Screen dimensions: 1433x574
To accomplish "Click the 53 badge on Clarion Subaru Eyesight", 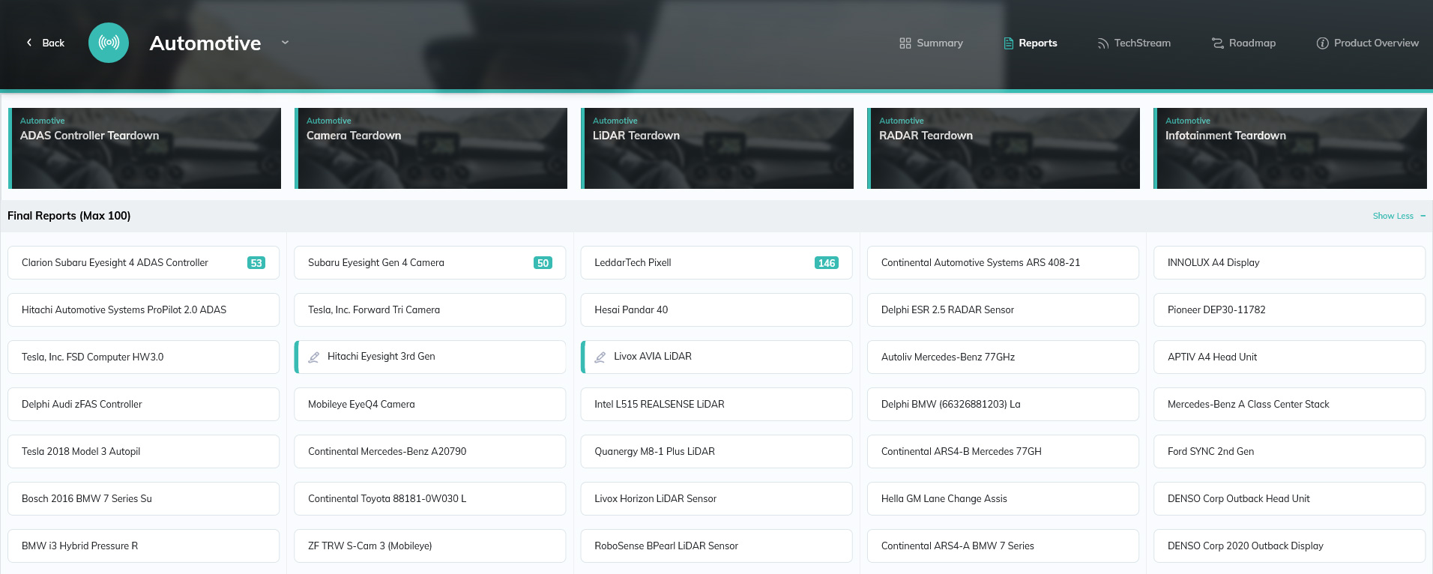I will [x=256, y=263].
